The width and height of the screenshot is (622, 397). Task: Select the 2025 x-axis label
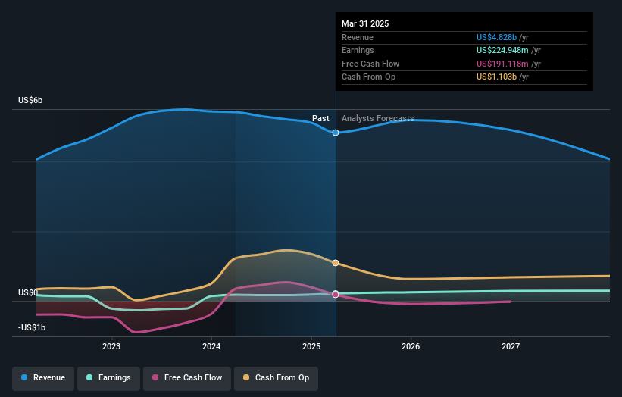[311, 347]
